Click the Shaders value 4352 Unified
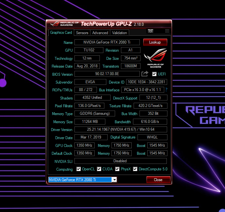 (92, 98)
